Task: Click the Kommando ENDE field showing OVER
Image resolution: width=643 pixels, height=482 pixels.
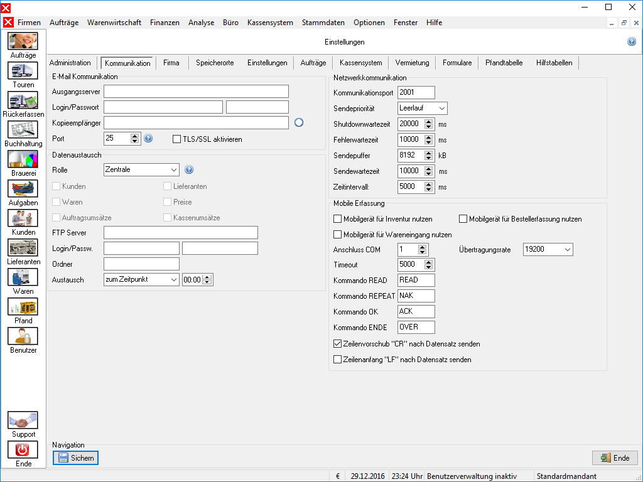Action: [x=416, y=327]
